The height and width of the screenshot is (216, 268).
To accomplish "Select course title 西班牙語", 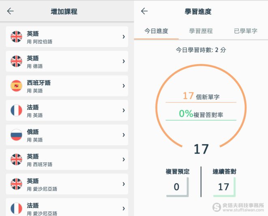I will (39, 83).
